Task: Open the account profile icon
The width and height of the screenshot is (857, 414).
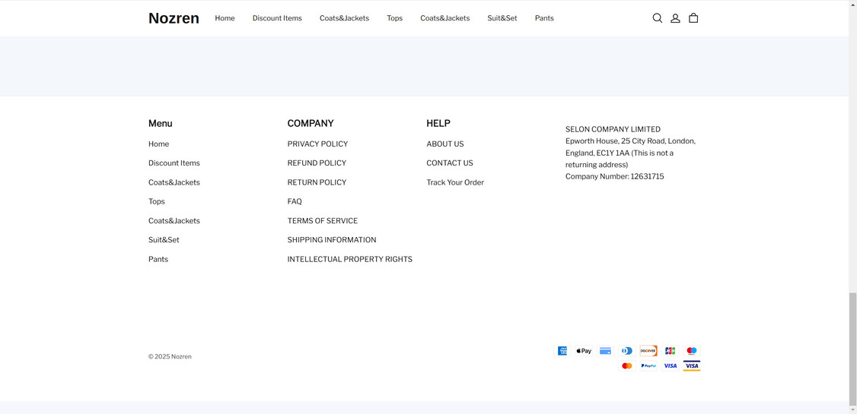Action: click(676, 18)
